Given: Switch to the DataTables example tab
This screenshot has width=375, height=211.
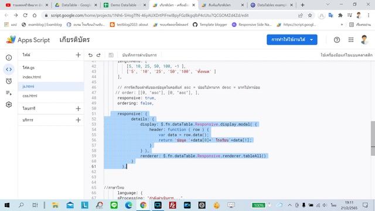Looking at the screenshot, I should point(271,5).
